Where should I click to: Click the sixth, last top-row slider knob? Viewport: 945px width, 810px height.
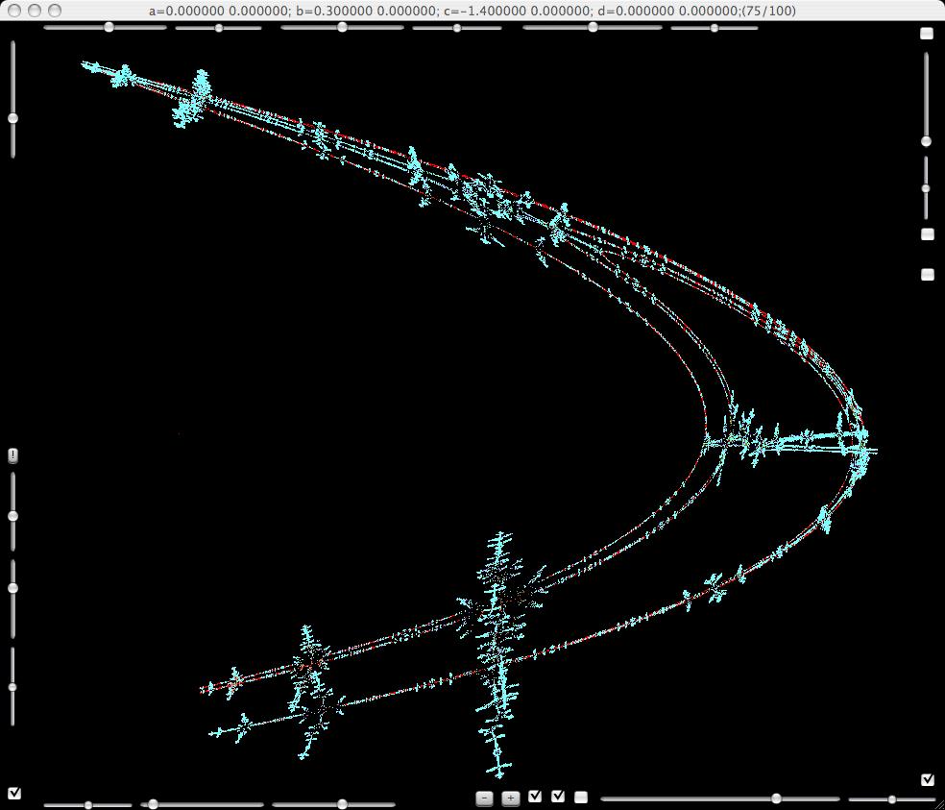(715, 28)
